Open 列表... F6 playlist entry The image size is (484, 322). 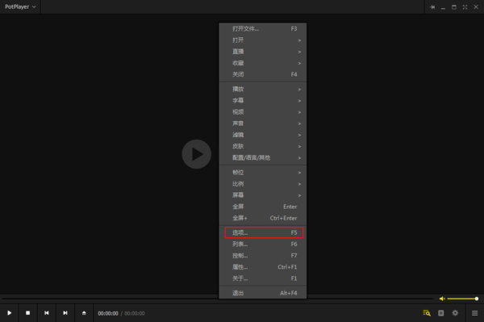pyautogui.click(x=263, y=245)
